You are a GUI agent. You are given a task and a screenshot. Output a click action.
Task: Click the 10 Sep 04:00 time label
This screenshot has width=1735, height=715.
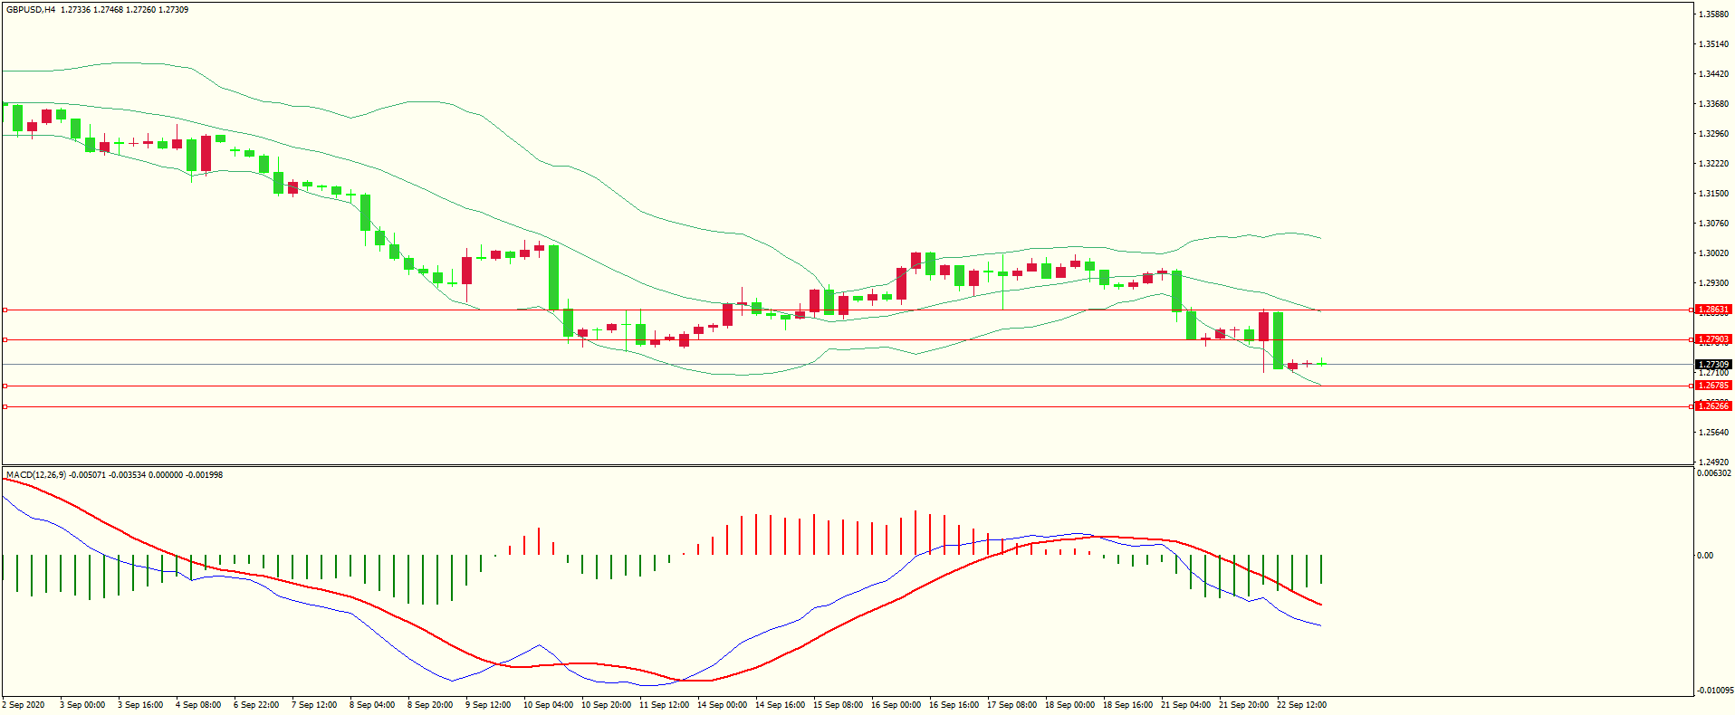point(548,705)
